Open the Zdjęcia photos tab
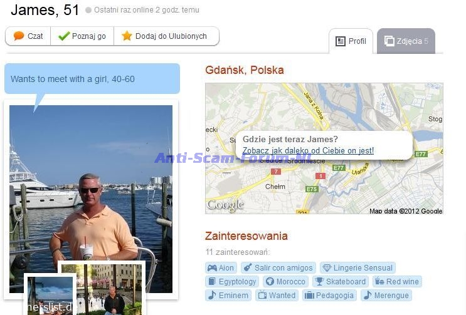466x315 pixels. tap(406, 41)
